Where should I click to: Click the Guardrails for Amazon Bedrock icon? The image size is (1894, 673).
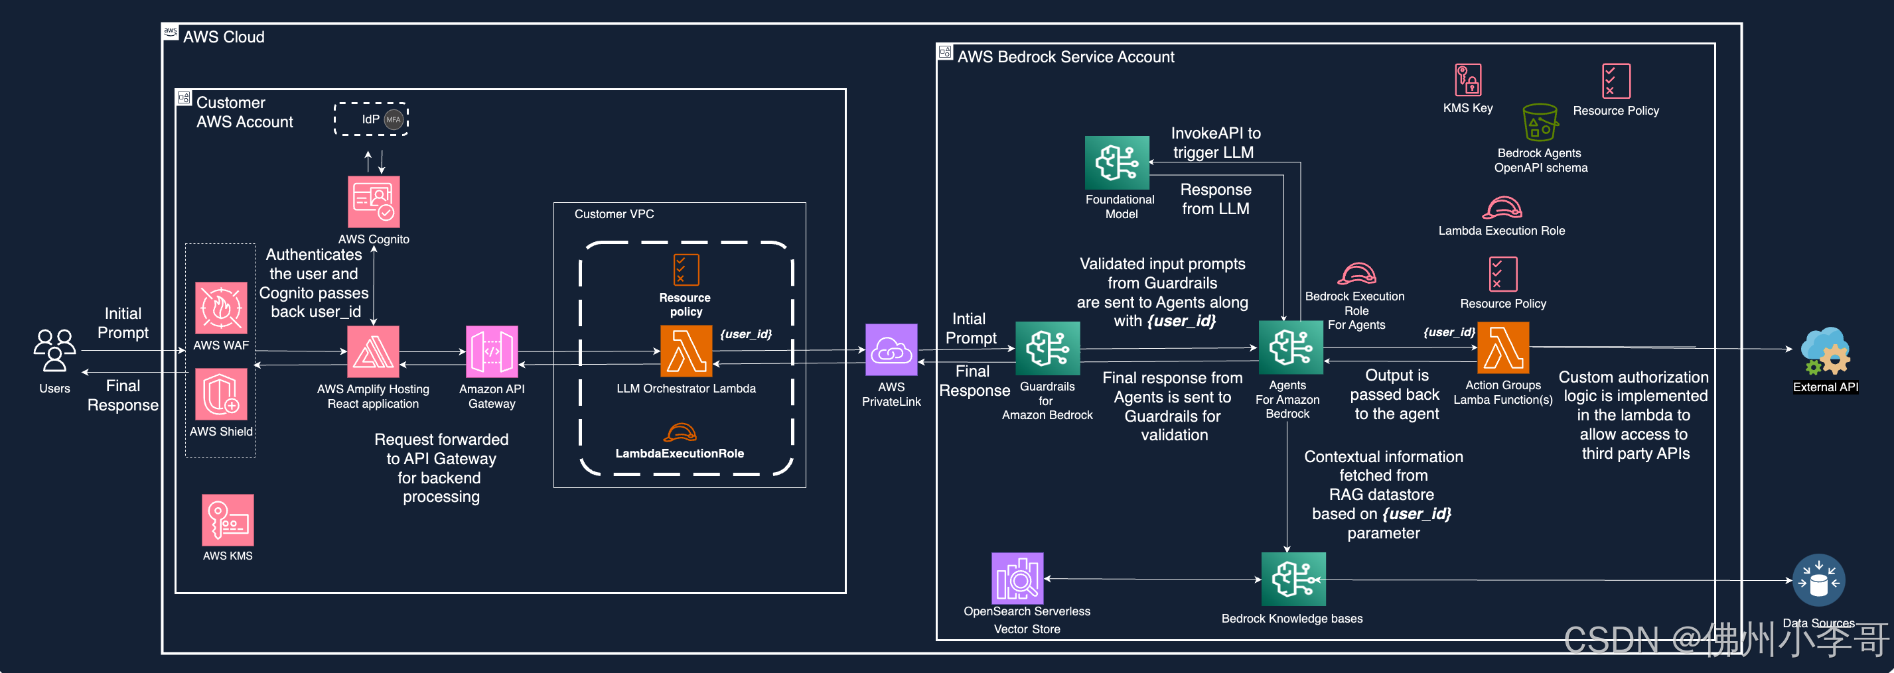click(1048, 348)
